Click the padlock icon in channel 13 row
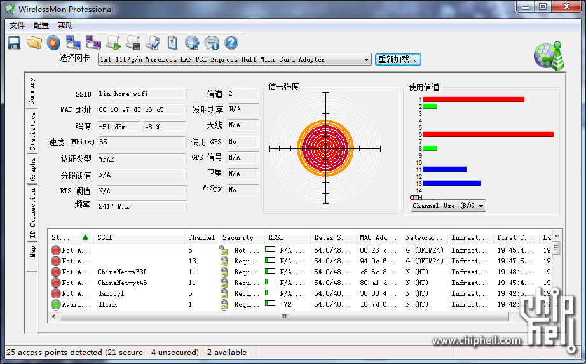 pos(224,261)
